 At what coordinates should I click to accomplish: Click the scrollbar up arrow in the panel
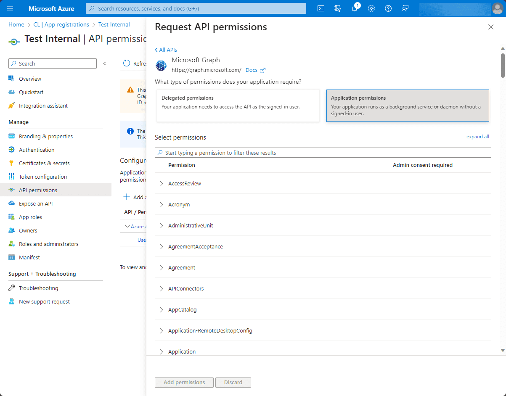point(503,49)
